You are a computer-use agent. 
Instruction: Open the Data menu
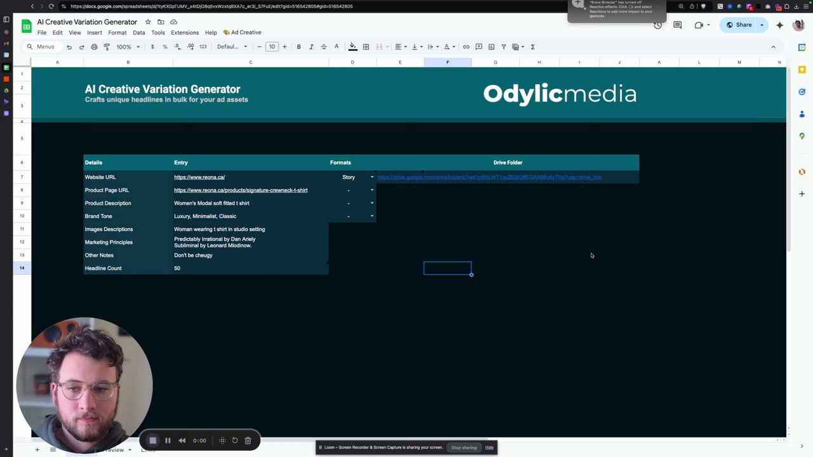click(139, 32)
